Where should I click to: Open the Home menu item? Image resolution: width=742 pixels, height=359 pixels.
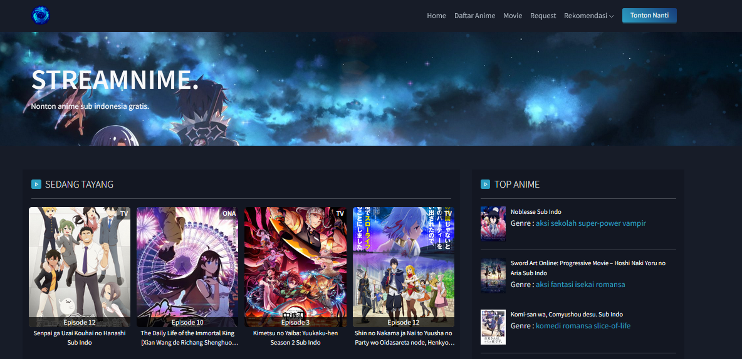pos(436,16)
